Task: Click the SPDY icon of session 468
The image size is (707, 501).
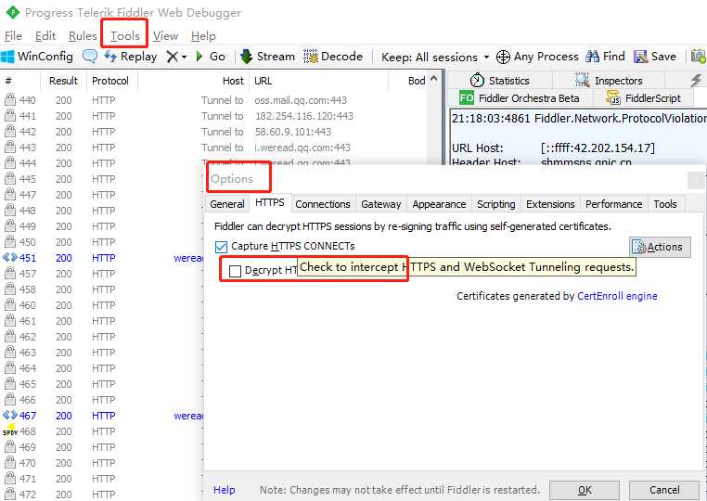Action: [x=10, y=430]
